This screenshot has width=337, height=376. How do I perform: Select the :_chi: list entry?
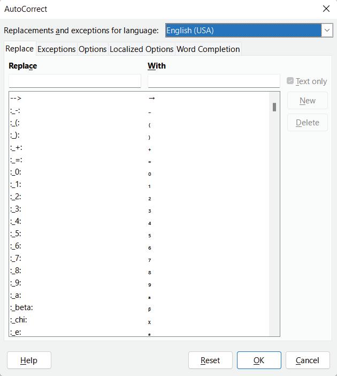pyautogui.click(x=19, y=320)
